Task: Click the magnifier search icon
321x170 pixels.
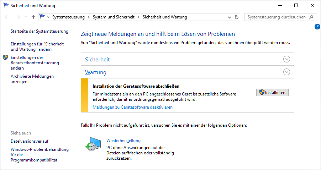Action: [x=311, y=17]
